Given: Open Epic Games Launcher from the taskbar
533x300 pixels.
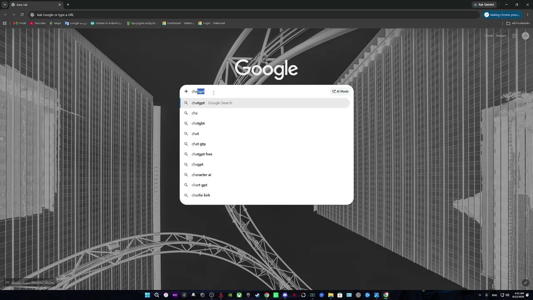Looking at the screenshot, I should 248,295.
